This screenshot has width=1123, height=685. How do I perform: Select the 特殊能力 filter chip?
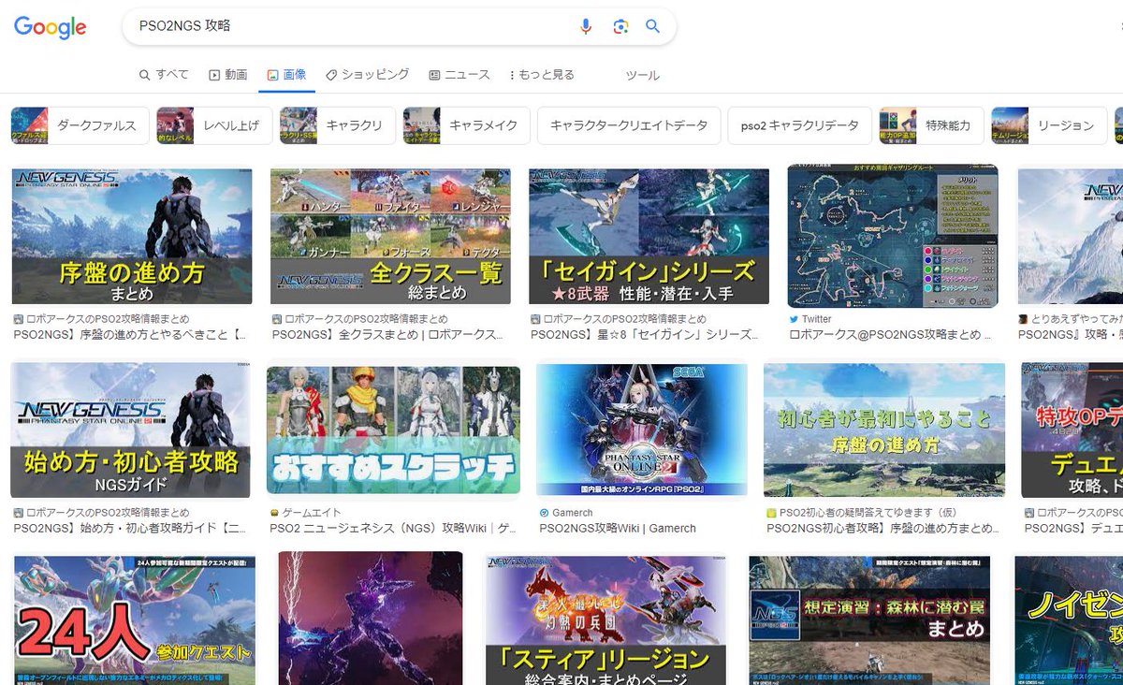pyautogui.click(x=931, y=125)
